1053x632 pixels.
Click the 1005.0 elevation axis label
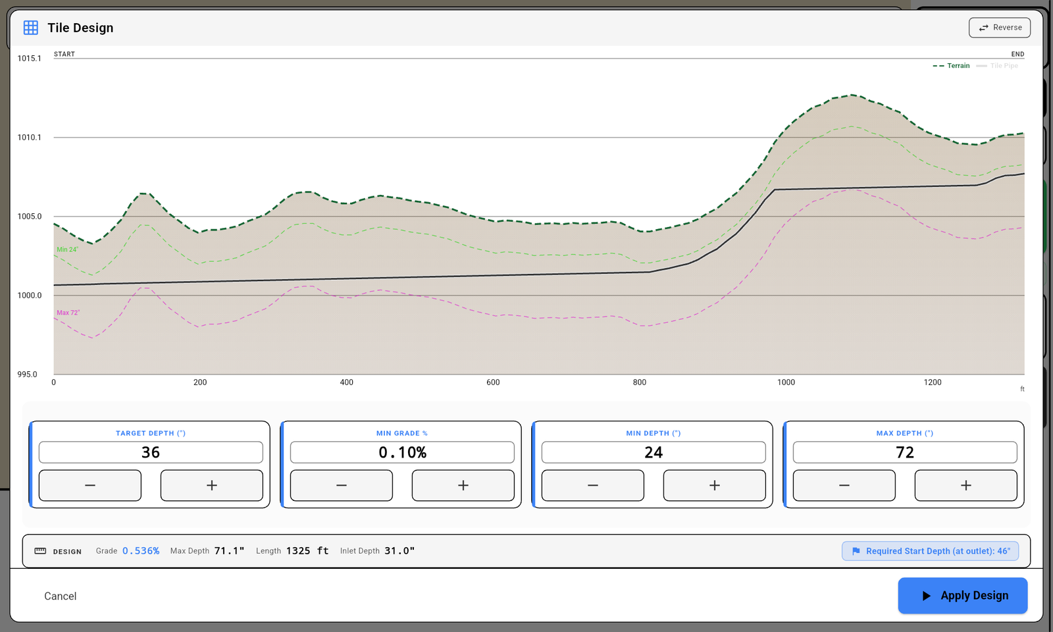pyautogui.click(x=29, y=217)
